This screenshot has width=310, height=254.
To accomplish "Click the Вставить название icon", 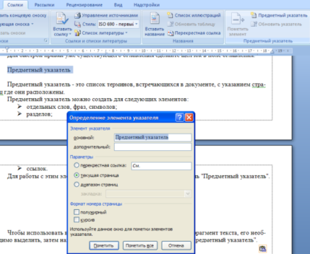I will (x=154, y=19).
